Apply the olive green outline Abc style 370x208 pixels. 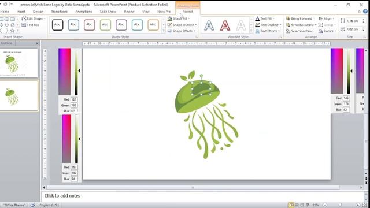105,24
